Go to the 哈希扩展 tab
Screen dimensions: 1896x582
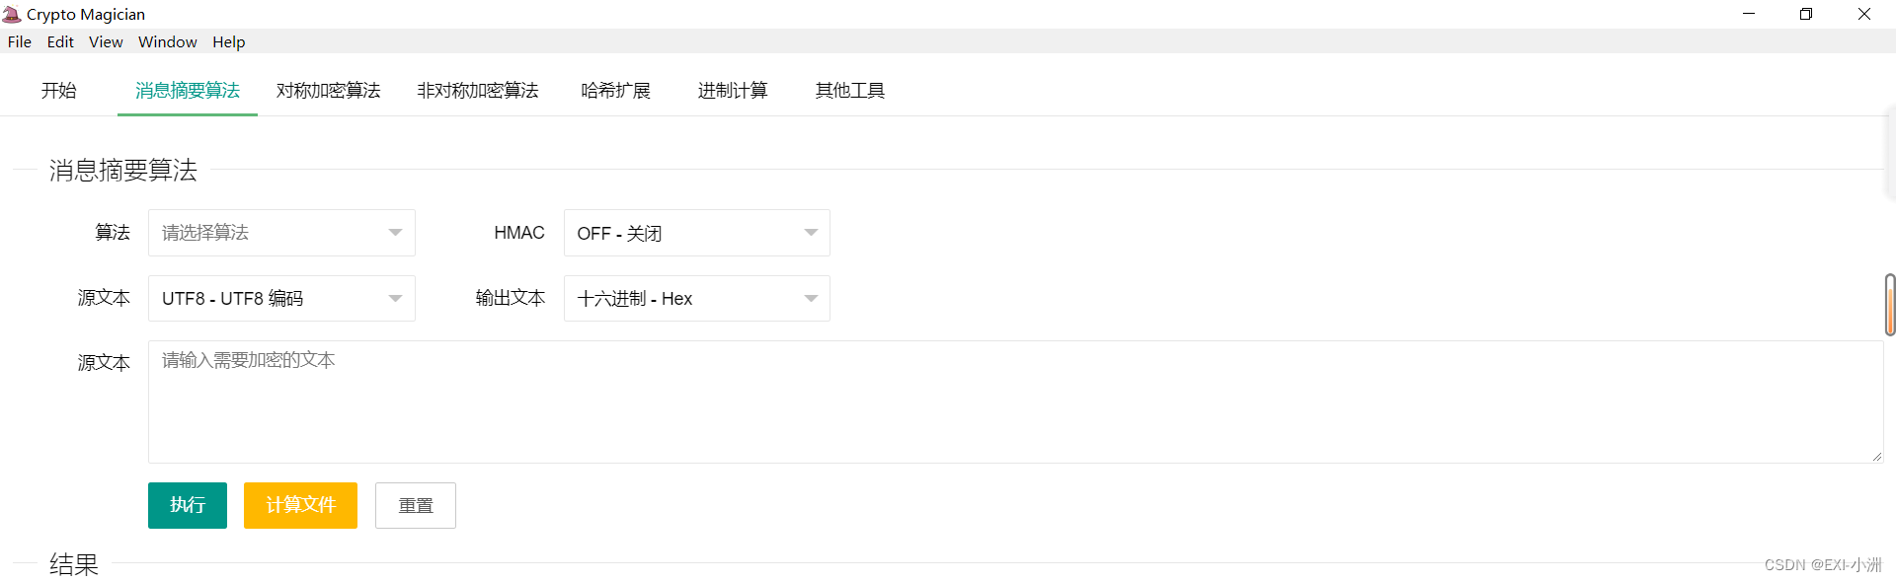pyautogui.click(x=616, y=91)
